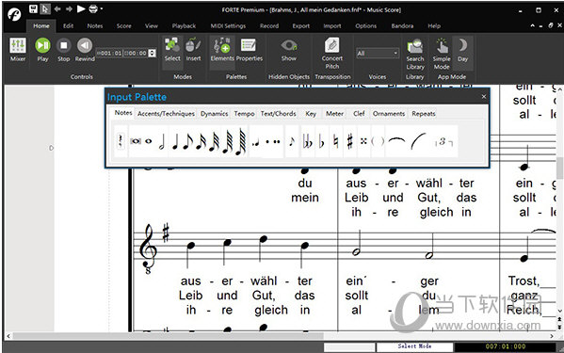Screen dimensions: 564x353
Task: Switch to Insert mode
Action: tap(194, 50)
